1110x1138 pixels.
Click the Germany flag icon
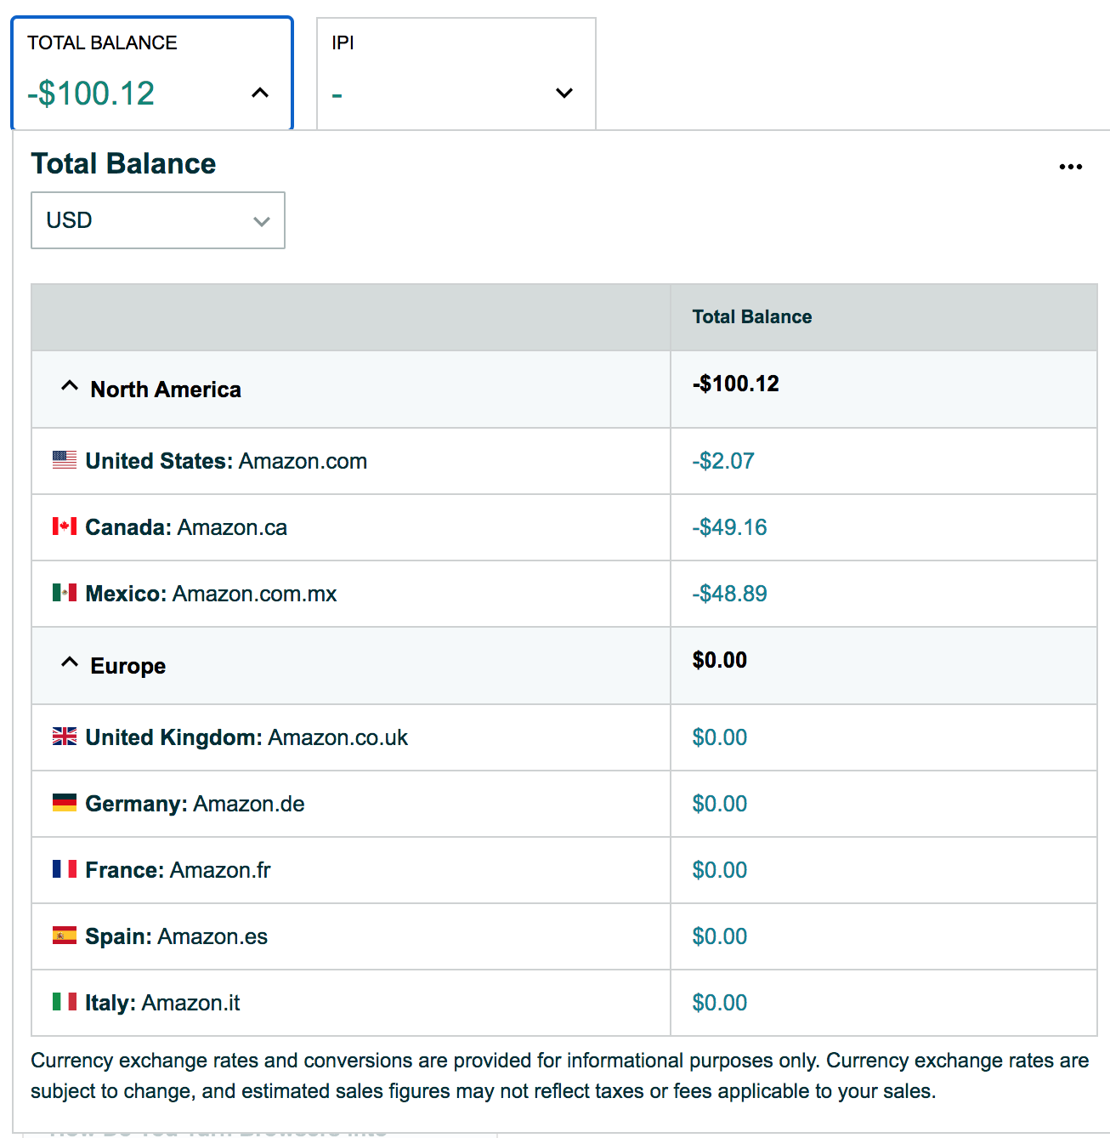(x=65, y=803)
